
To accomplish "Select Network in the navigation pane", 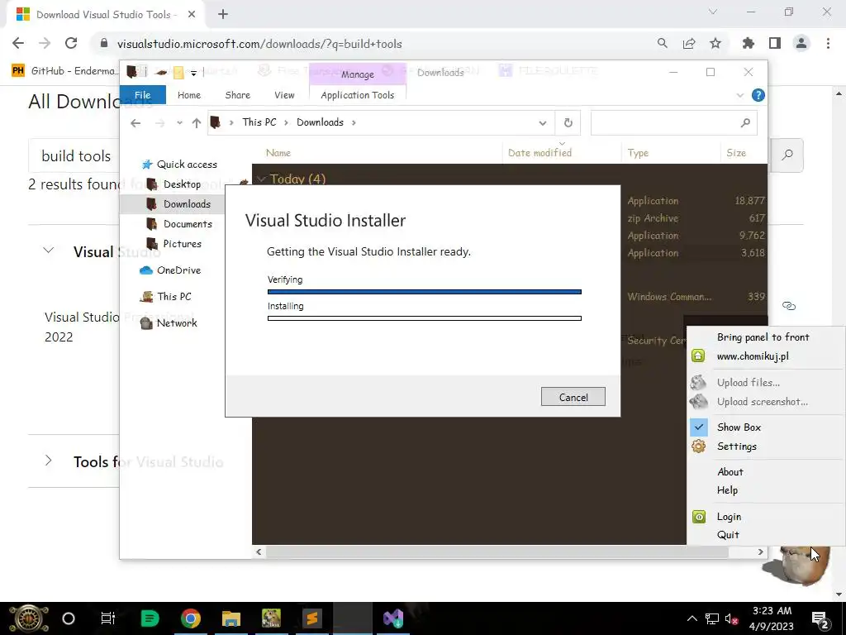I will 169,323.
